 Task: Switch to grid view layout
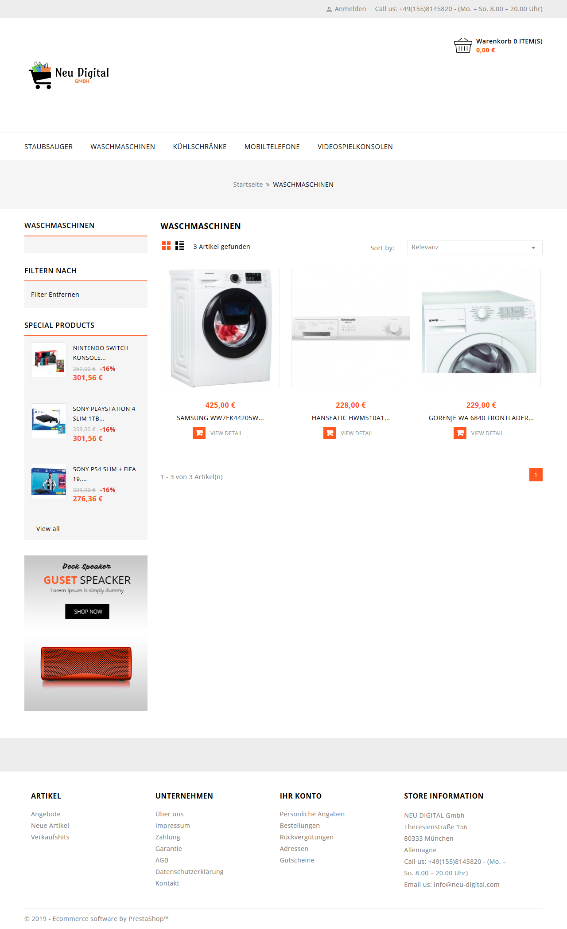pos(166,246)
